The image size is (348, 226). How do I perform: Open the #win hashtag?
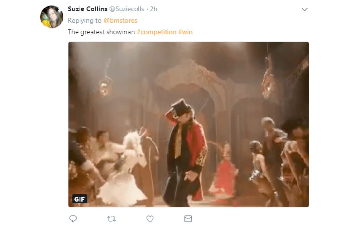[185, 32]
